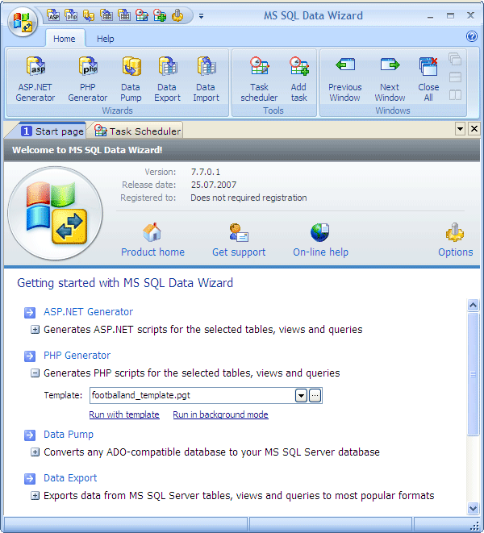Screen dimensions: 484x533
Task: Collapse PHP Generator description section
Action: pos(35,373)
